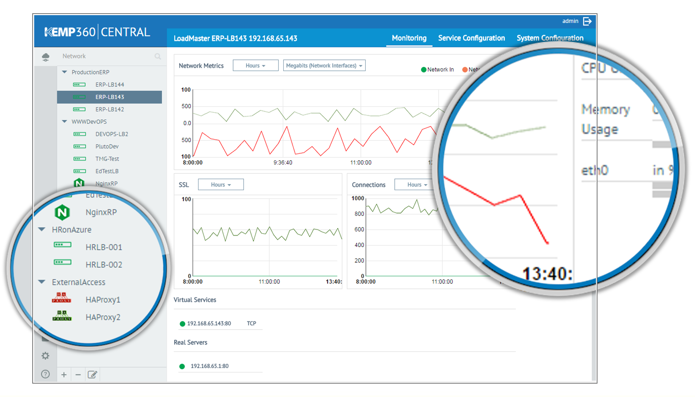Click the edit pencil icon
Viewport: 695px width, 398px height.
[92, 375]
